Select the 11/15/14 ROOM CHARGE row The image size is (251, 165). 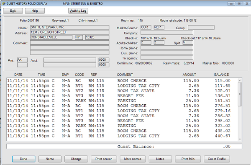[x=123, y=131]
